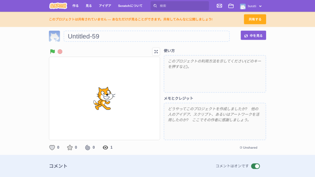
Task: Love this project with heart icon
Action: (52, 147)
